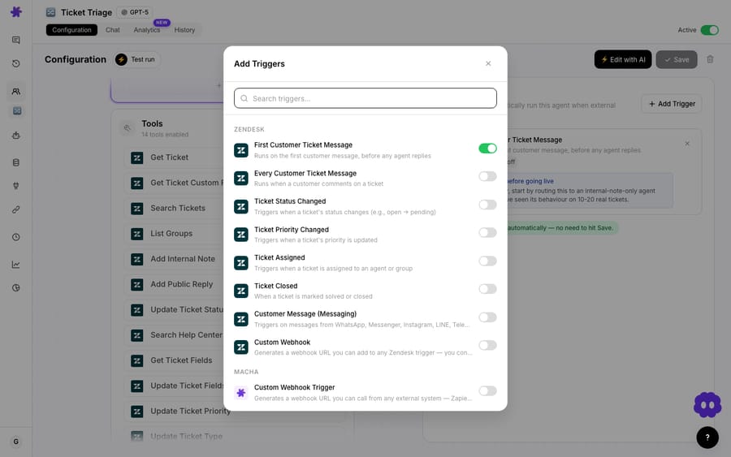Viewport: 731px width, 457px height.
Task: Toggle the agent Active switch
Action: pyautogui.click(x=710, y=30)
